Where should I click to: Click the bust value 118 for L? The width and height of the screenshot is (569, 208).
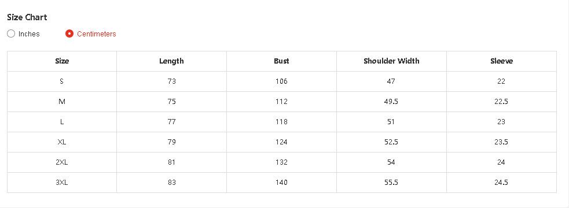click(281, 122)
